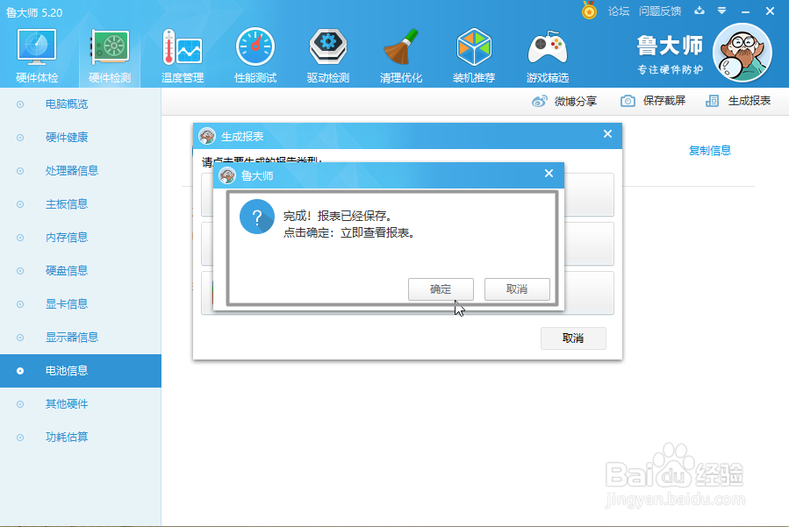
Task: Click the 完成！报表已经保存 message text
Action: [x=338, y=216]
